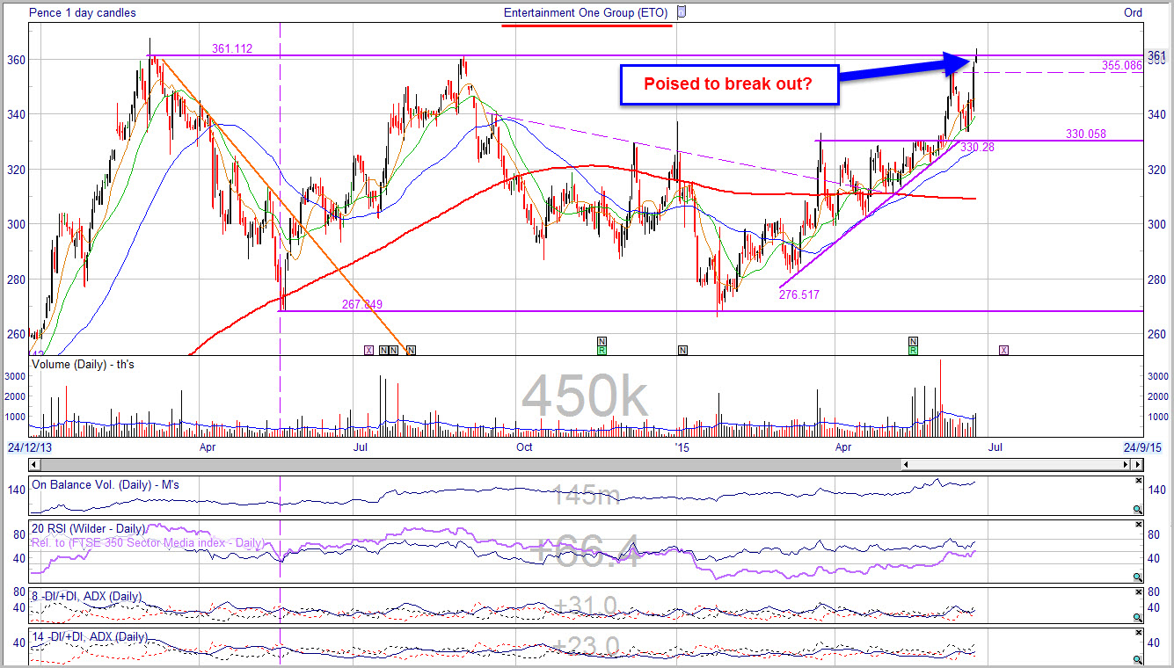Click magnifier icon in the 20 RSI panel
The height and width of the screenshot is (668, 1174).
coord(1137,577)
